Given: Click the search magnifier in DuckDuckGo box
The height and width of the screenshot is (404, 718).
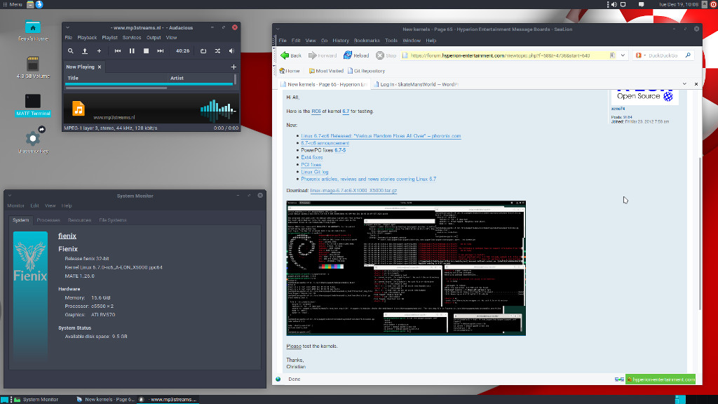Looking at the screenshot, I should pyautogui.click(x=688, y=55).
